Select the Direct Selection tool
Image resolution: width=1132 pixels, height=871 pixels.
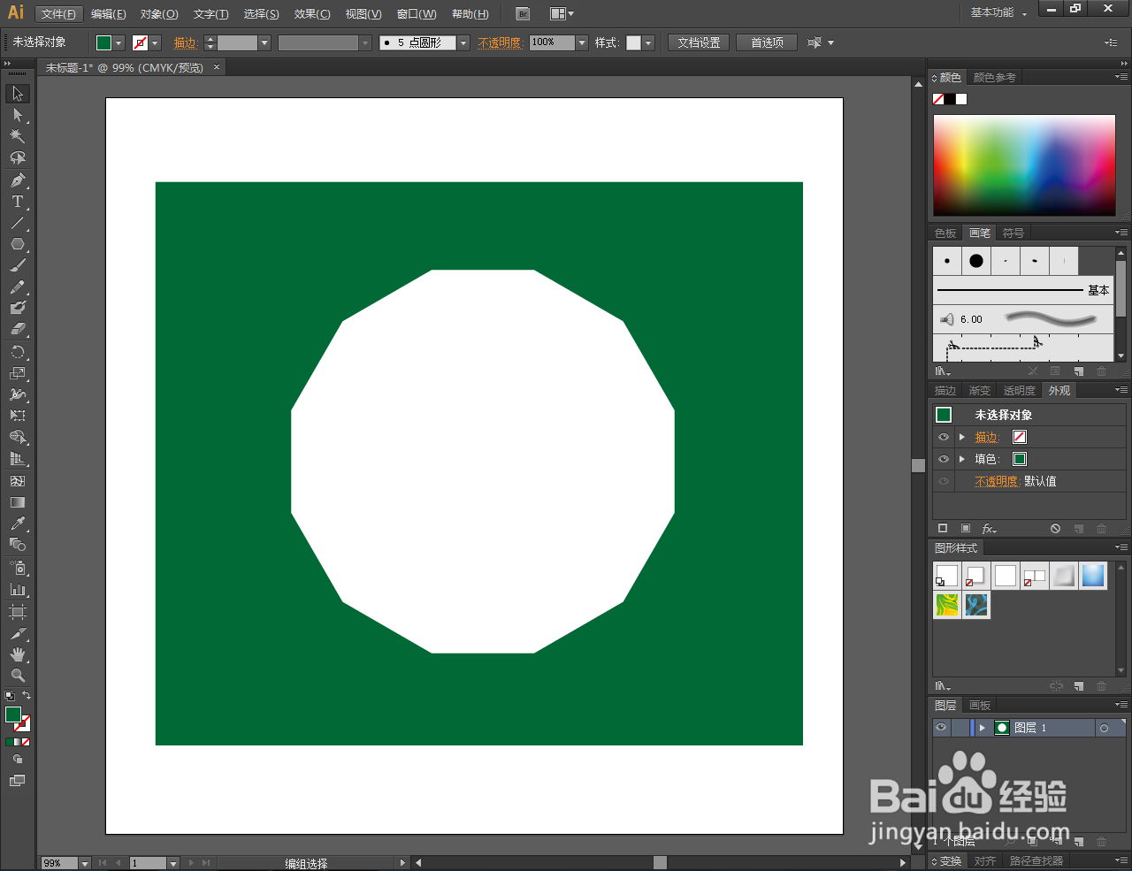pos(18,115)
